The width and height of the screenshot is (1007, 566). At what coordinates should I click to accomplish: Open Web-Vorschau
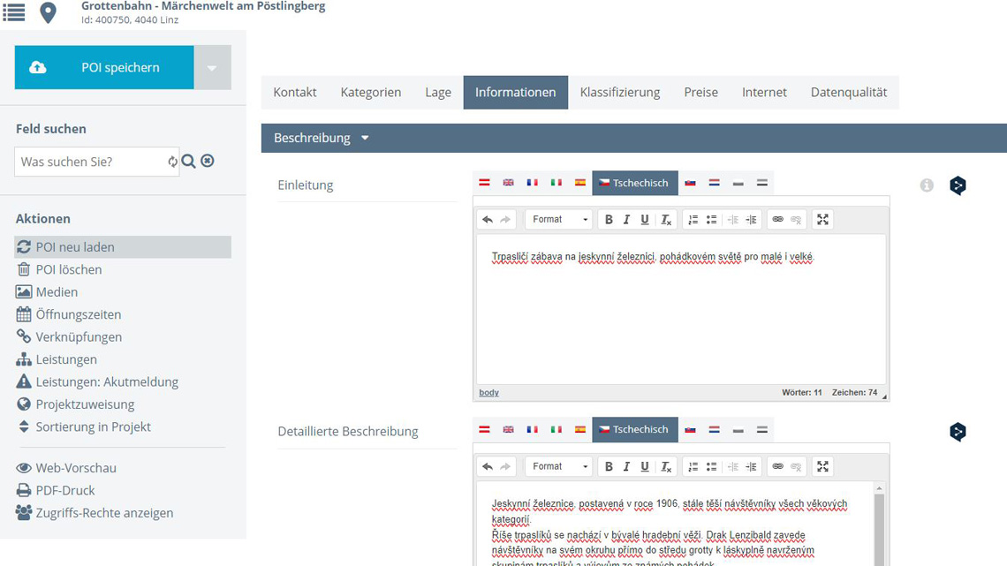pyautogui.click(x=66, y=468)
